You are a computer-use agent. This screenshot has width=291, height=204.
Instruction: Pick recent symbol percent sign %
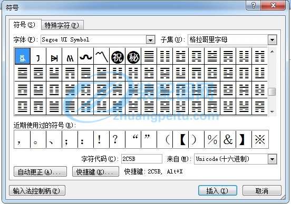click(212, 139)
